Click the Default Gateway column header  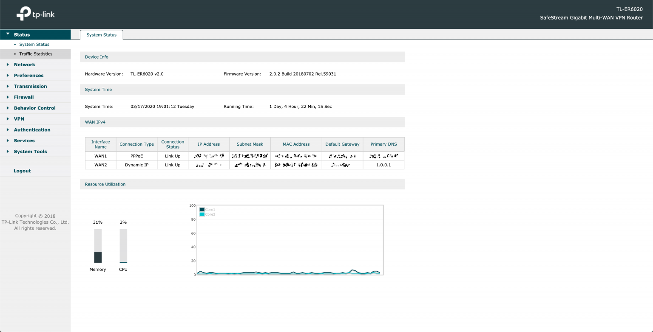click(343, 144)
